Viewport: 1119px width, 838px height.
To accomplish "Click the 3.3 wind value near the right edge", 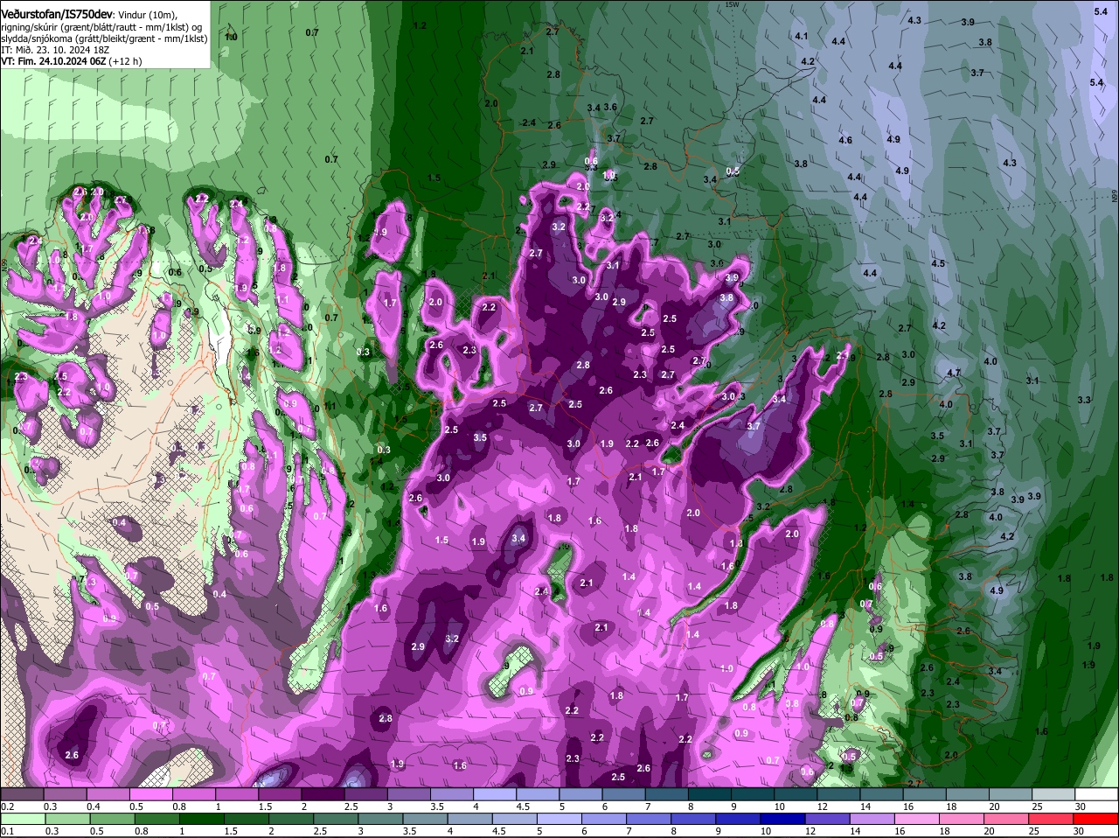I will [1084, 400].
